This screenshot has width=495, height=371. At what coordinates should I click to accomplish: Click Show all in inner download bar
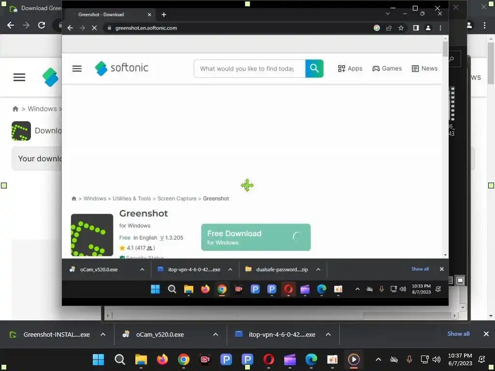(420, 269)
